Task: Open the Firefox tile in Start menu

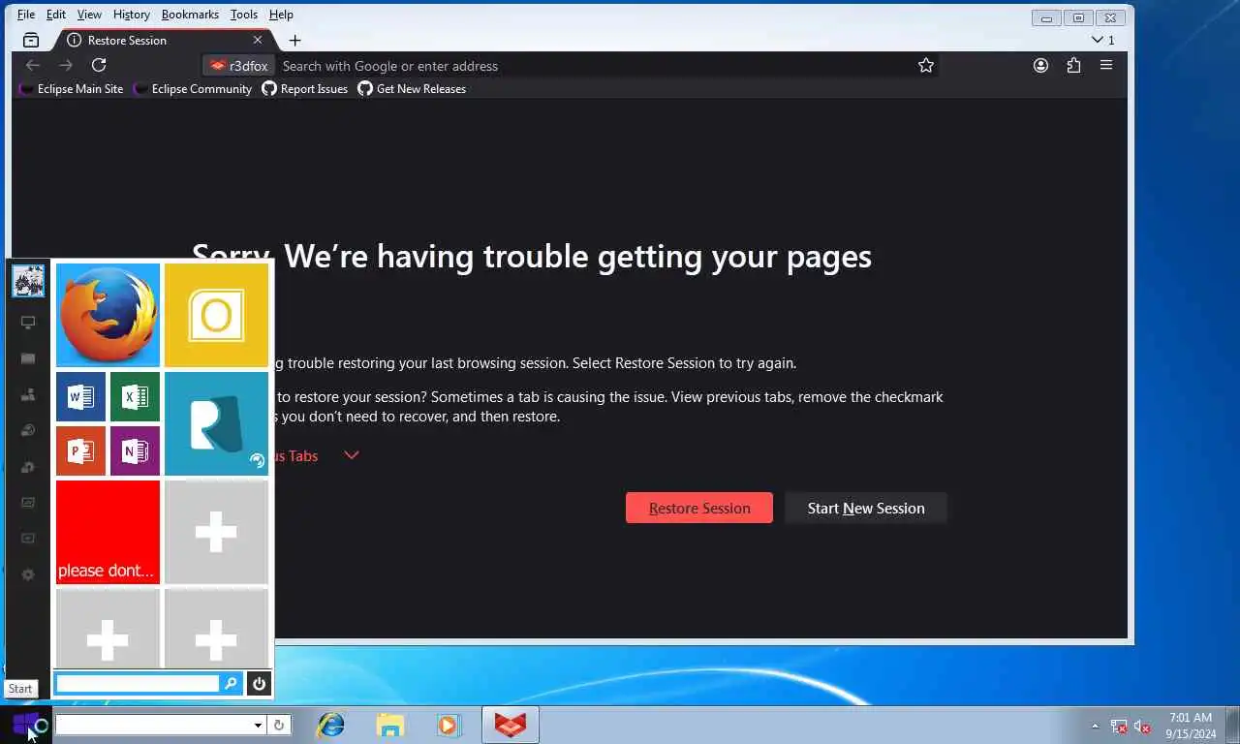Action: pyautogui.click(x=108, y=315)
